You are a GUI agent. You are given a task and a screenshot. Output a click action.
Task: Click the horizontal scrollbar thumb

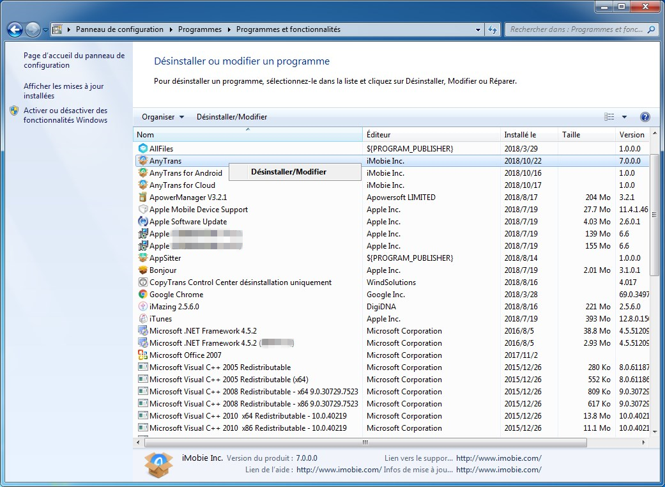pos(365,442)
